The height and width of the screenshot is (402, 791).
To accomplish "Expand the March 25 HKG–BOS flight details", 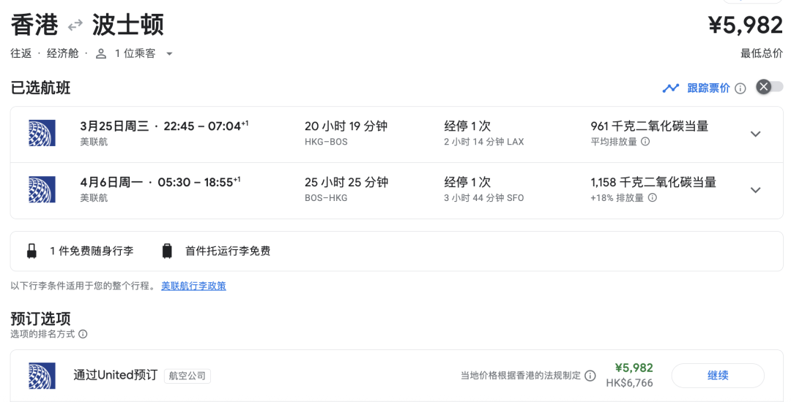I will pos(756,134).
